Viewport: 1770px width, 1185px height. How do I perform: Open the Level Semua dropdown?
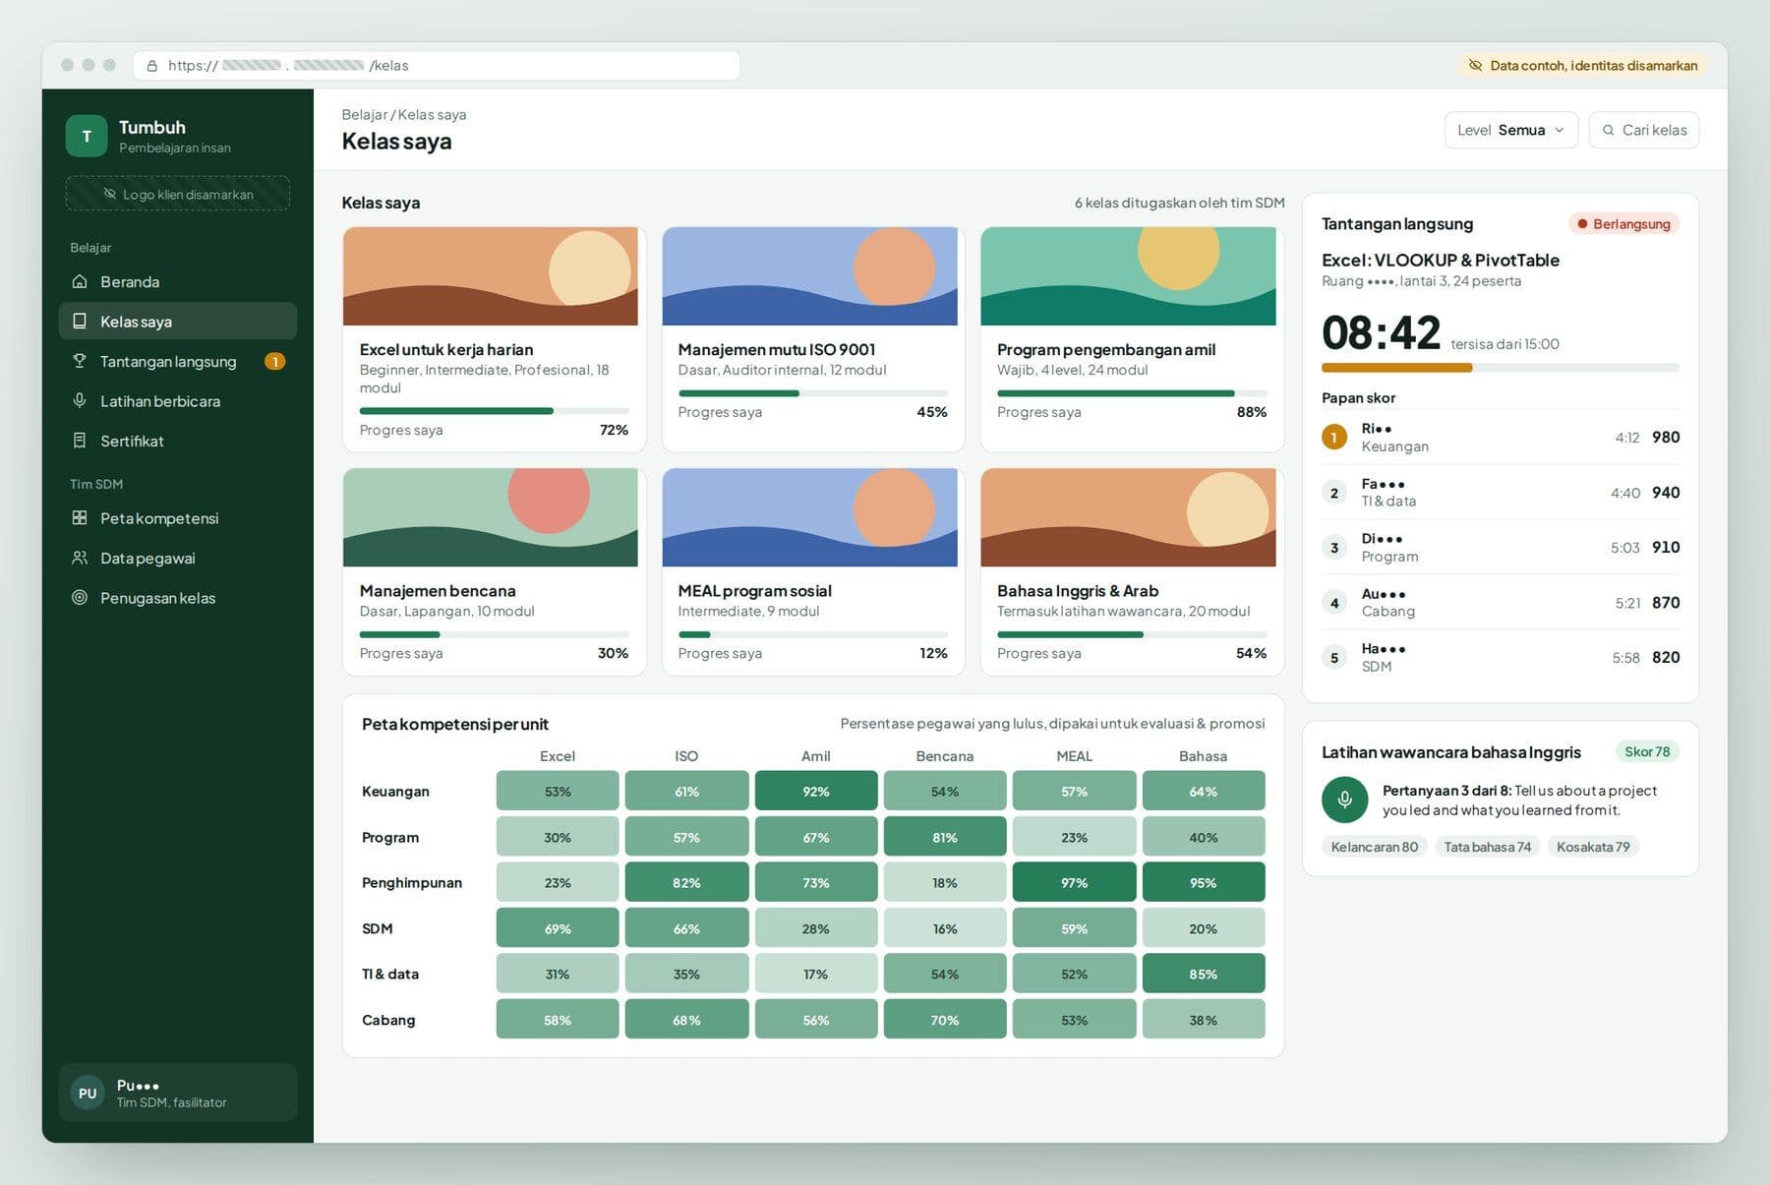1511,130
